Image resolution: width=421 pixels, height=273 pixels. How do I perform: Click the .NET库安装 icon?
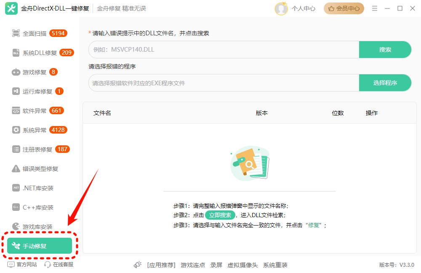click(x=16, y=188)
